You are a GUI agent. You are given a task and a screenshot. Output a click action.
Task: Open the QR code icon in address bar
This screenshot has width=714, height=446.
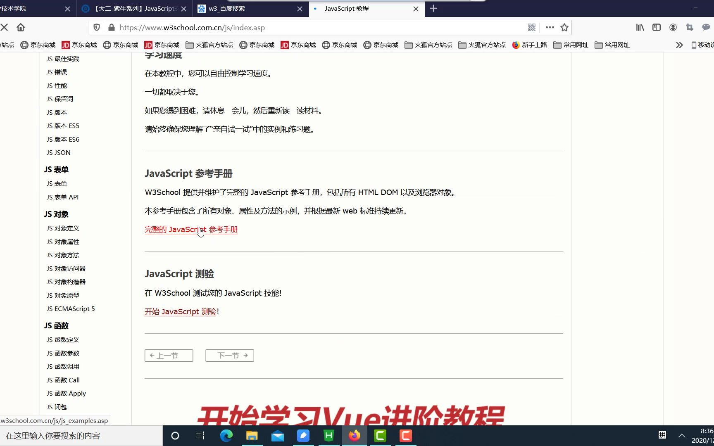pos(532,27)
